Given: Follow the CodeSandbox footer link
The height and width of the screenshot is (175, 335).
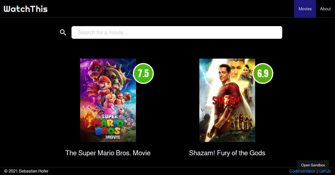Looking at the screenshot, I should pos(302,171).
